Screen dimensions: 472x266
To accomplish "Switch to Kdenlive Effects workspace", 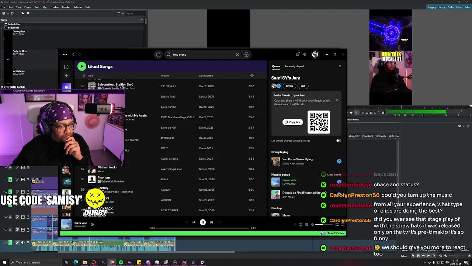I will (459, 7).
